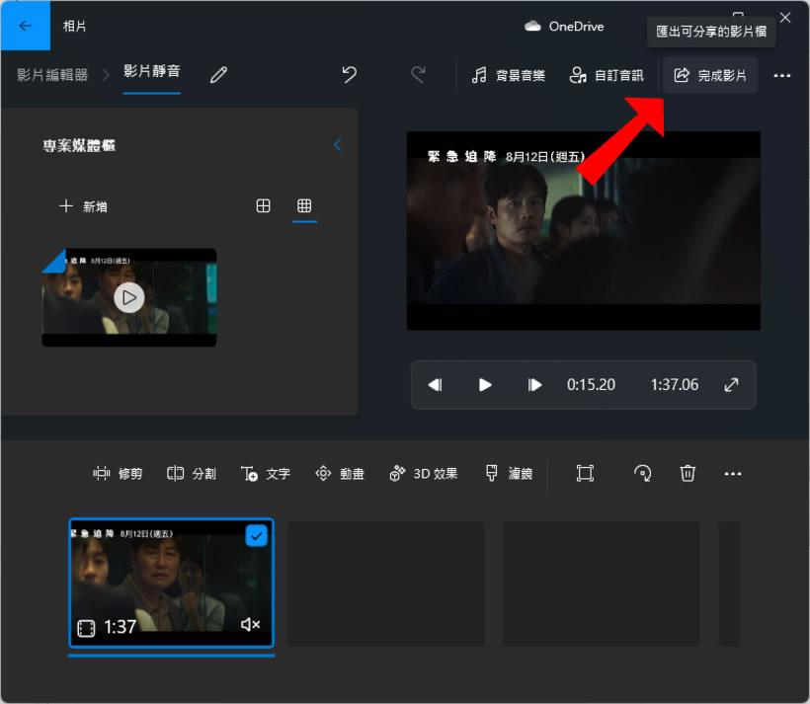This screenshot has width=810, height=704.
Task: Select the 1:37 storyboard clip
Action: pos(171,583)
